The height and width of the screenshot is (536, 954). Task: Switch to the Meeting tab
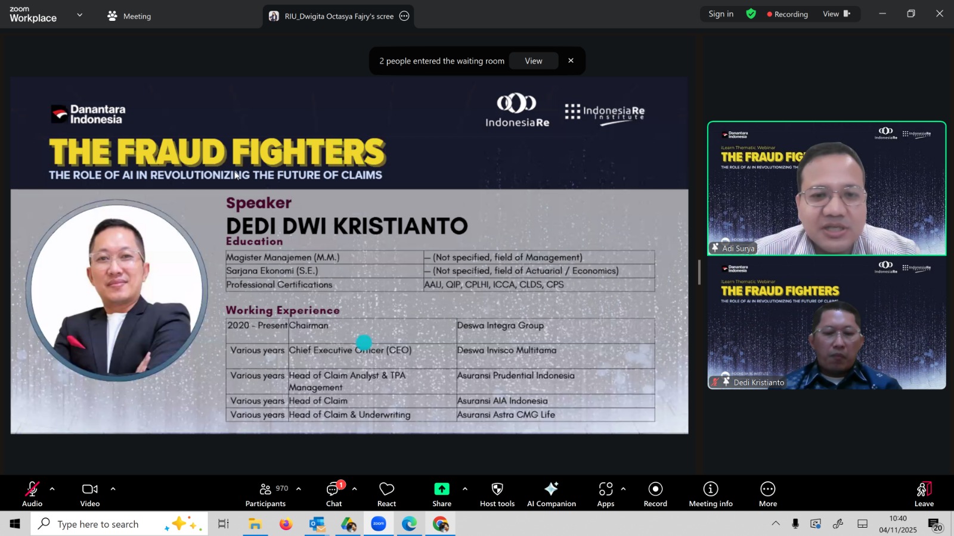(x=129, y=16)
